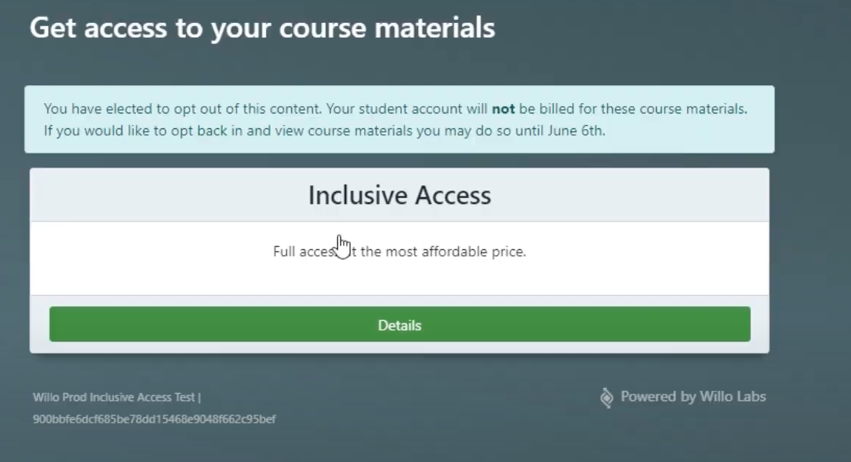Click the green Details button
The image size is (851, 462).
(400, 324)
